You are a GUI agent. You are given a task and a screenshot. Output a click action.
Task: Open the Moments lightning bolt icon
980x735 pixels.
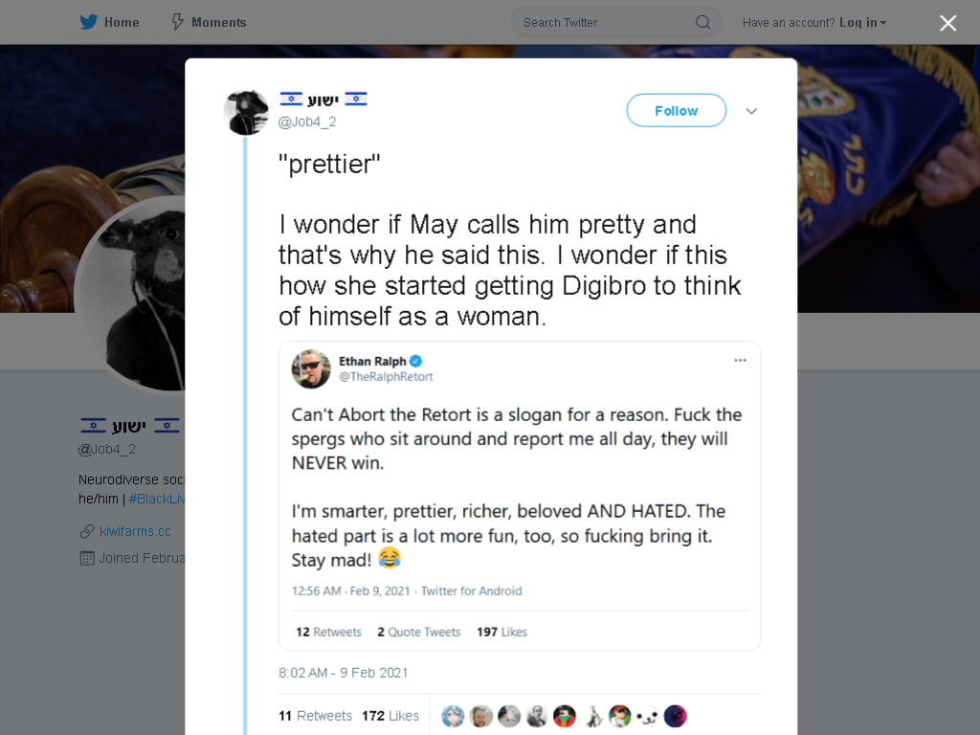click(x=178, y=23)
